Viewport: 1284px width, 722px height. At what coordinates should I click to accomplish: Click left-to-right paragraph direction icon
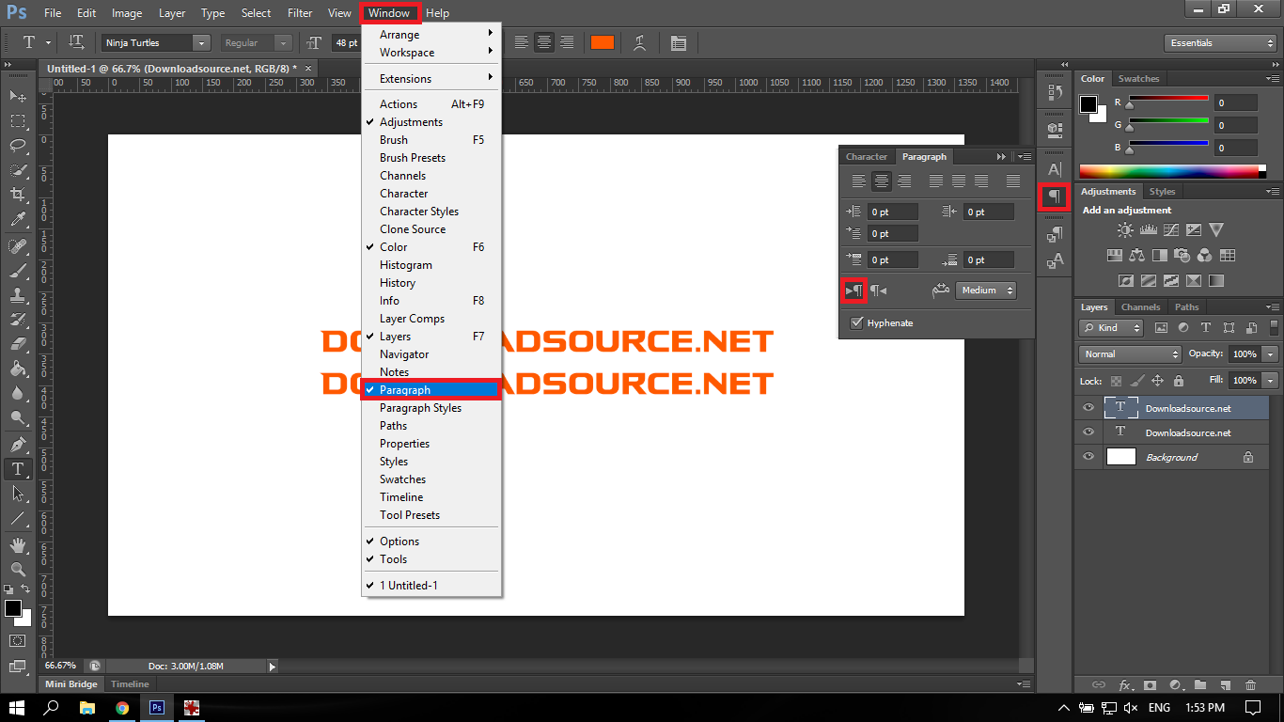(853, 290)
